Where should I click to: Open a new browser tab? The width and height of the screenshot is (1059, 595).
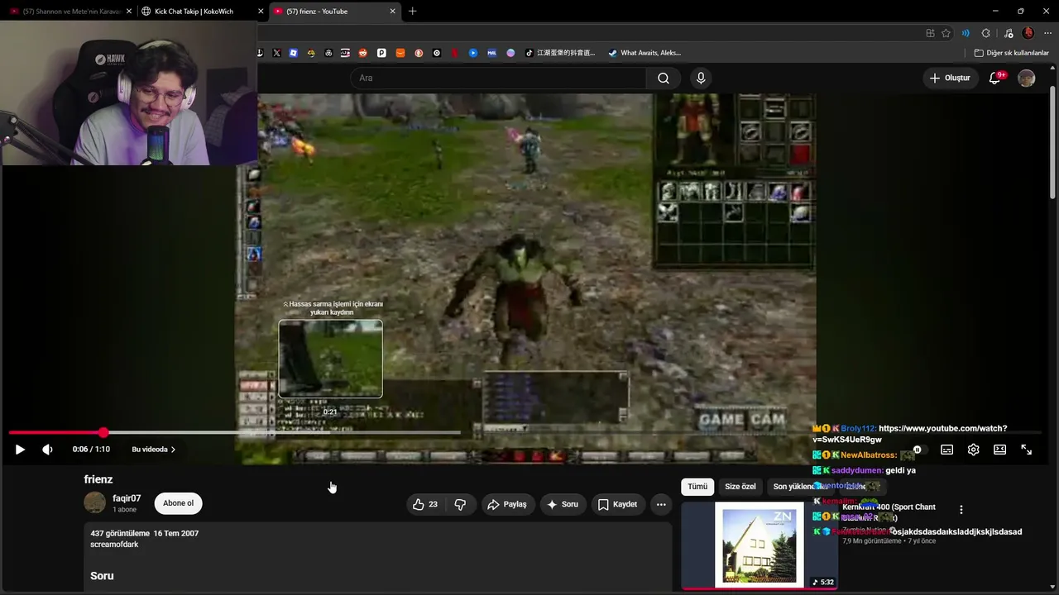pyautogui.click(x=412, y=12)
